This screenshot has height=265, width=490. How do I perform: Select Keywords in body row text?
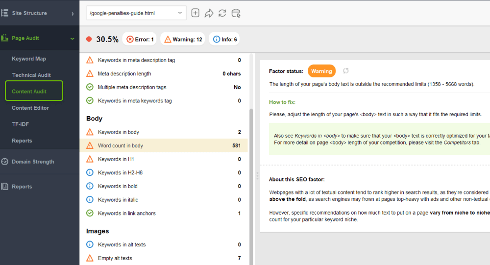119,132
